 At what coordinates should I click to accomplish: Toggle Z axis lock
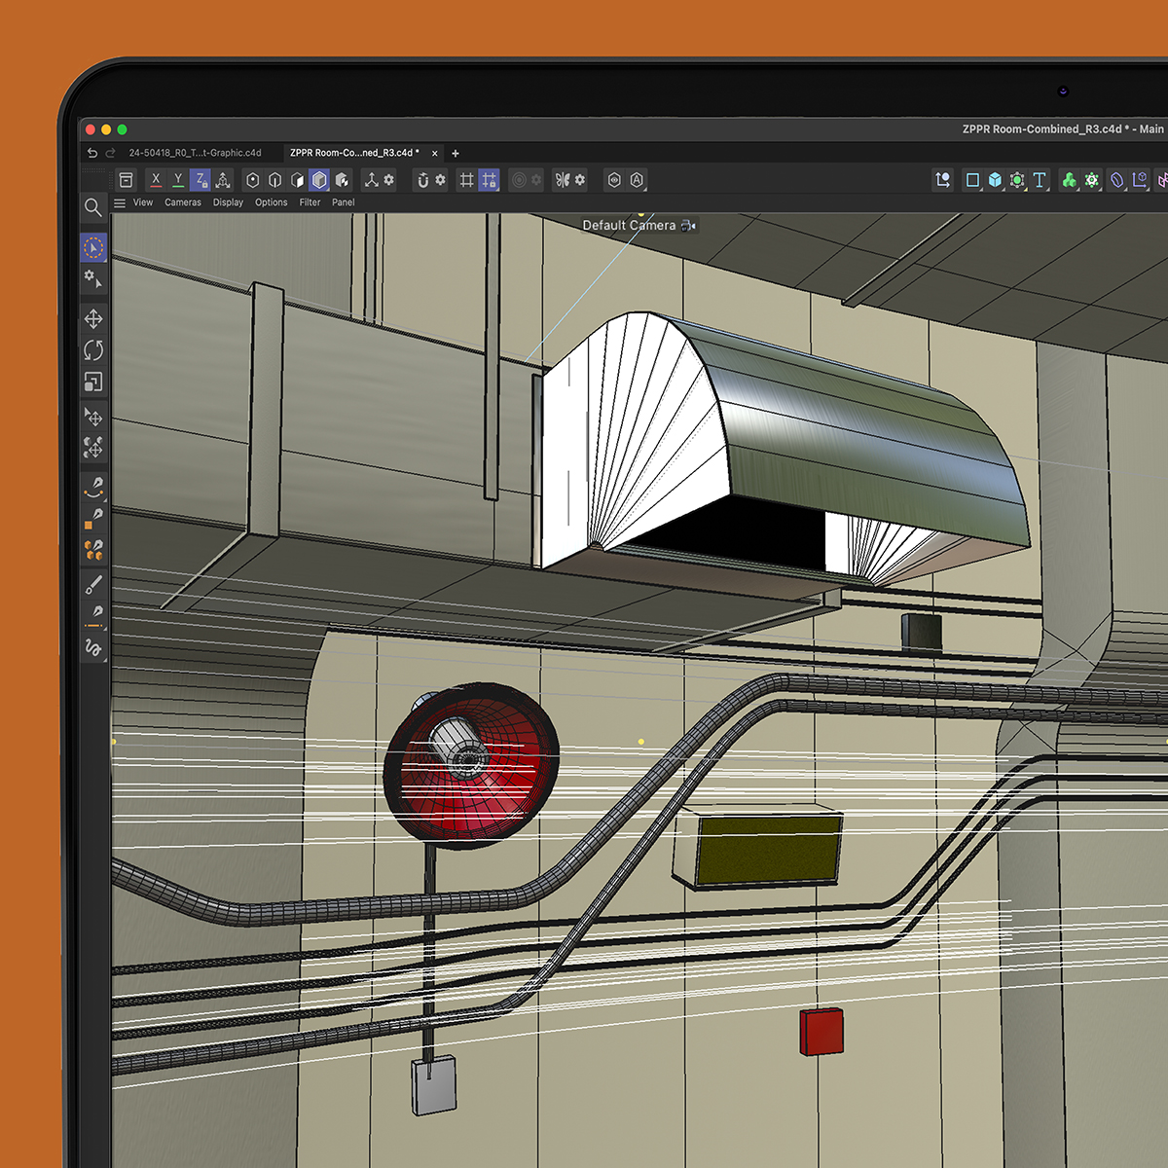[201, 180]
